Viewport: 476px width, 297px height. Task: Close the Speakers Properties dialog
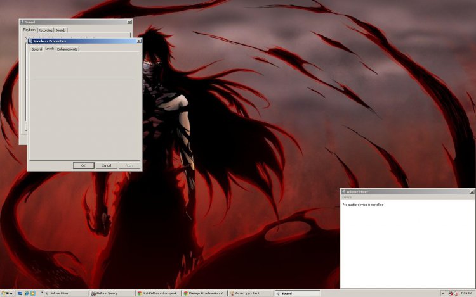(139, 41)
